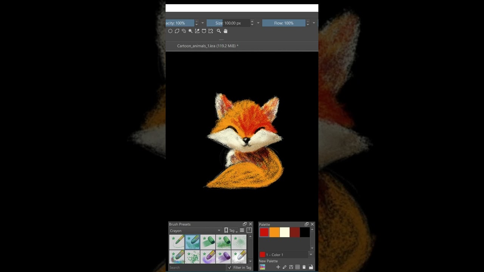Viewport: 484px width, 272px height.
Task: Select the Pan hand tool
Action: click(225, 31)
